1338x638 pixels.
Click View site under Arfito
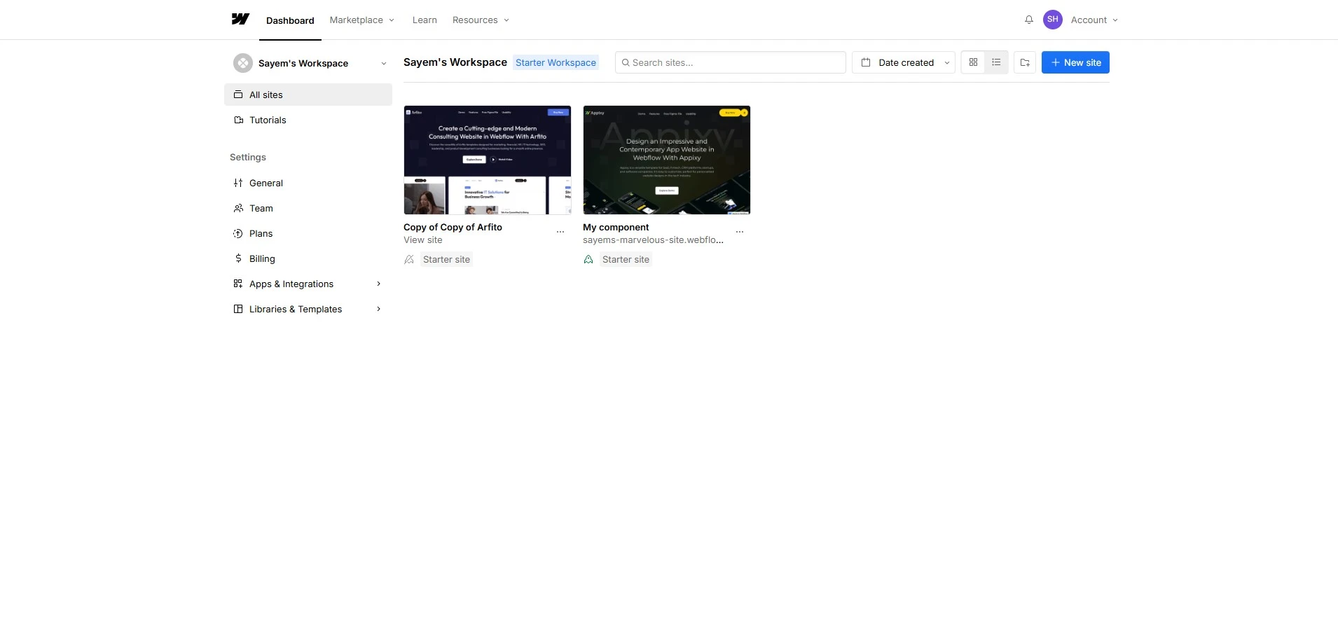coord(423,240)
